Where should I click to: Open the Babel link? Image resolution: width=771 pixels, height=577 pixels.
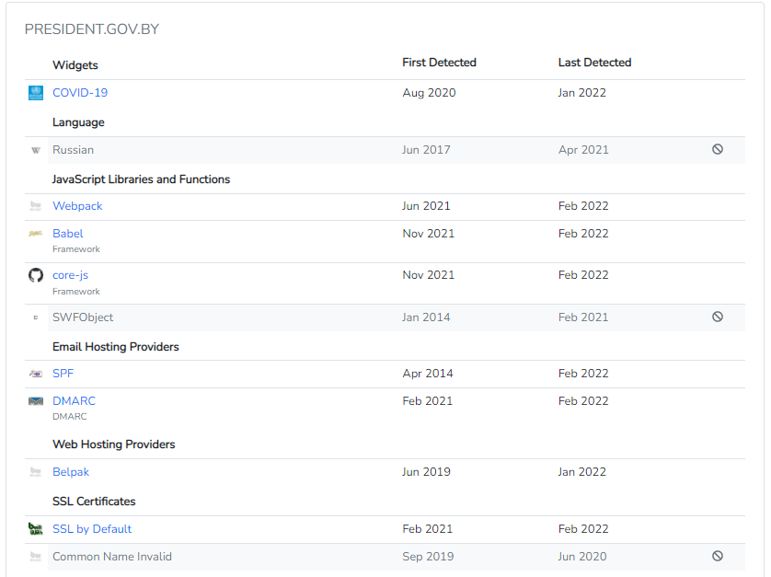click(x=68, y=234)
